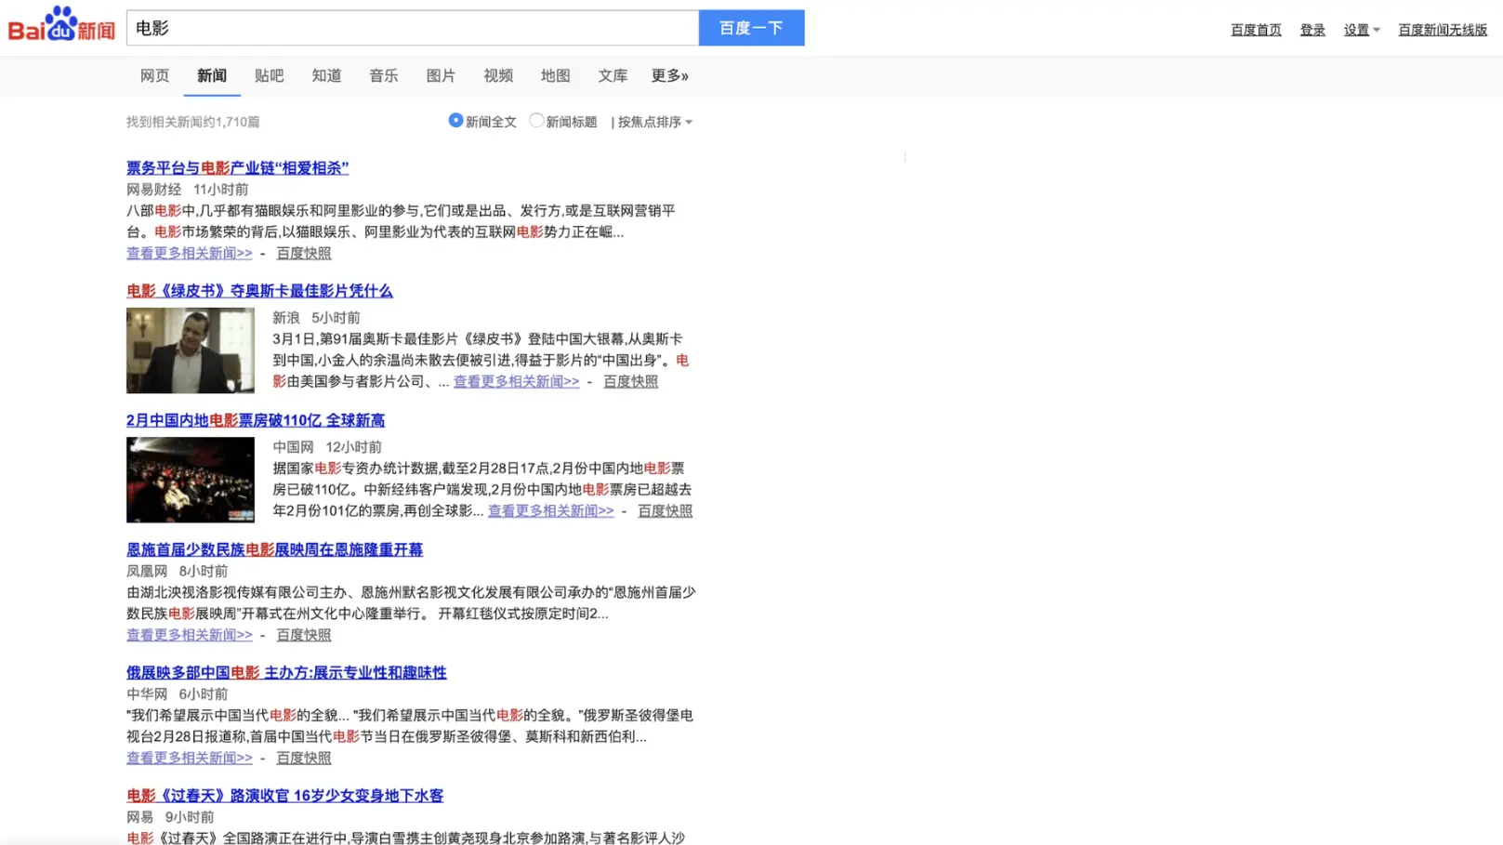Open article 2月中国内地电影票房破110亿
The width and height of the screenshot is (1503, 845).
coord(256,420)
